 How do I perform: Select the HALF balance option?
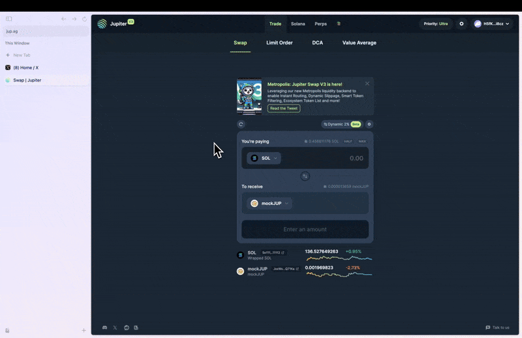click(348, 141)
